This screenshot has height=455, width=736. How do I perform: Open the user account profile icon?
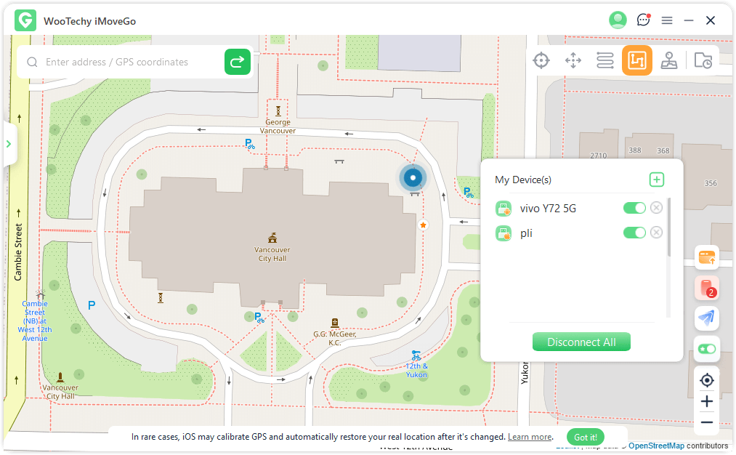tap(618, 20)
